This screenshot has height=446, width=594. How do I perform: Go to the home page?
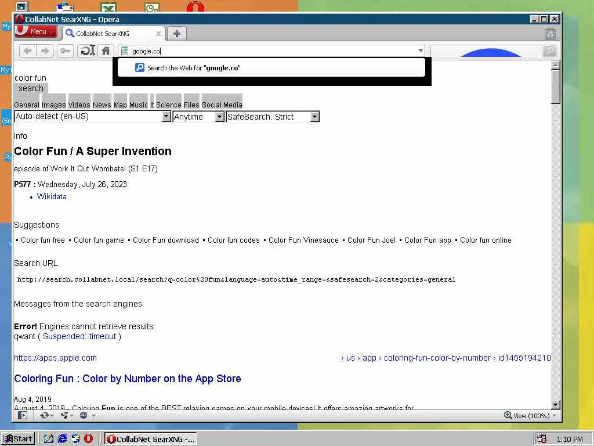point(106,51)
